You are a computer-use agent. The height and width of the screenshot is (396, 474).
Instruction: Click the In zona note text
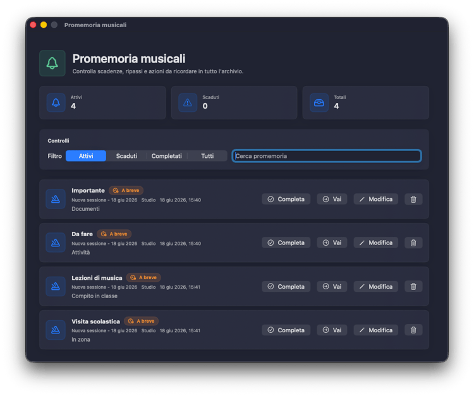[x=81, y=339]
